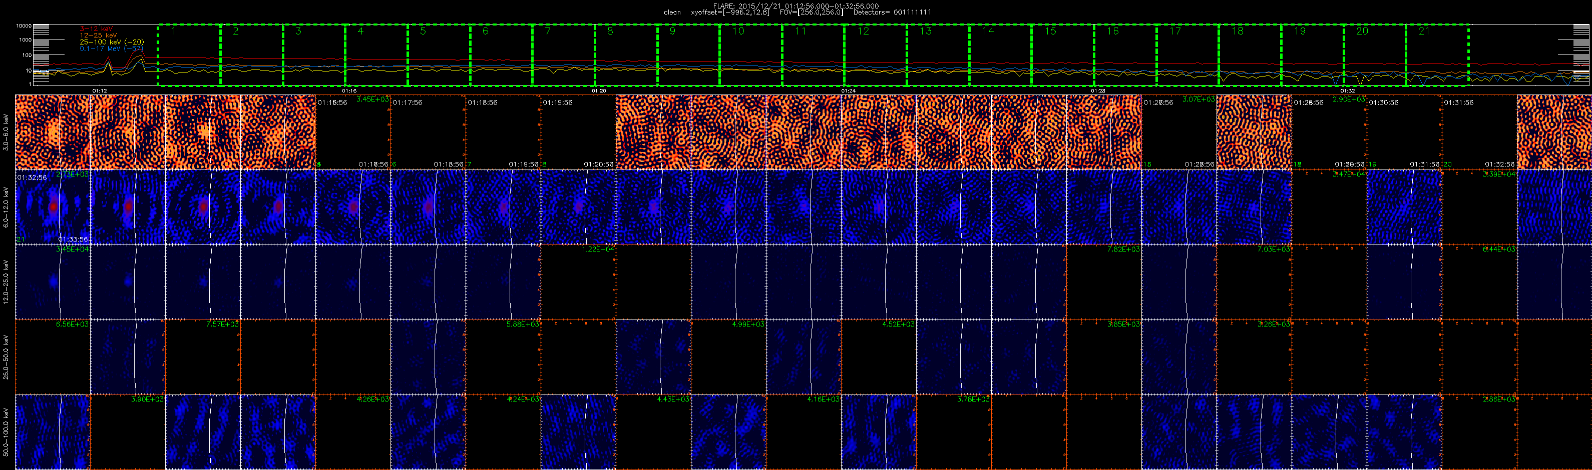Click the '01:32' time axis label
1592x470 pixels.
coord(1348,91)
